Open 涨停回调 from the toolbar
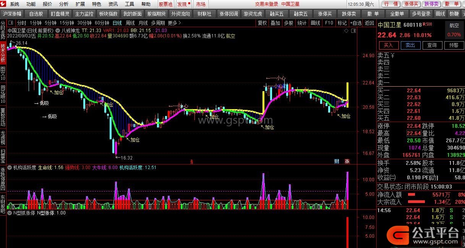 point(229,14)
